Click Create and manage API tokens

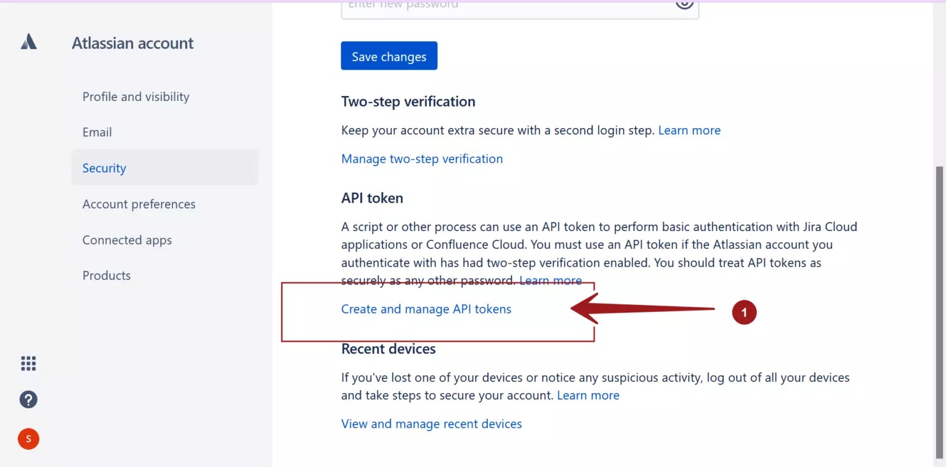click(426, 309)
